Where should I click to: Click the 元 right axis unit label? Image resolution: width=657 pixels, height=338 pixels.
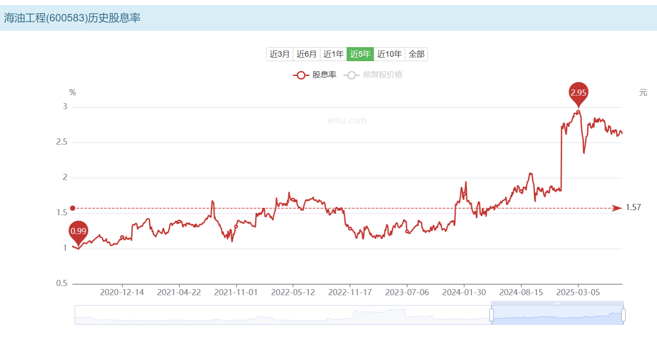point(643,93)
